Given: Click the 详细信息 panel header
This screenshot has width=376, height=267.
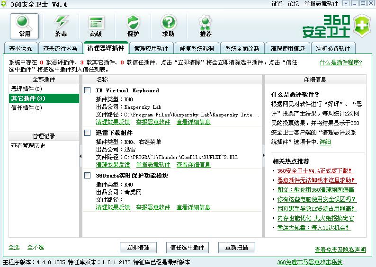Looking at the screenshot, I should [315, 80].
